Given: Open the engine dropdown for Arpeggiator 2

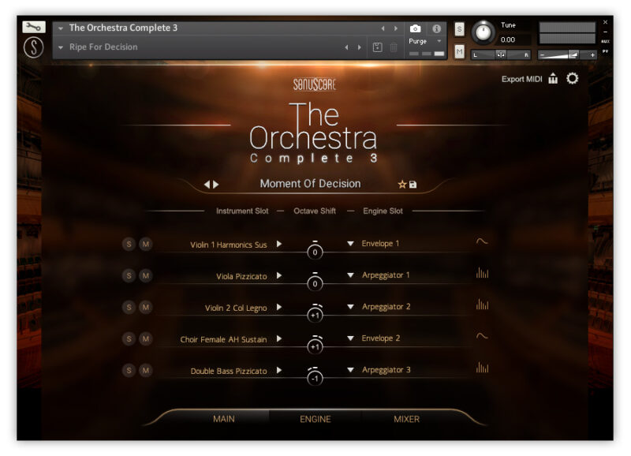Looking at the screenshot, I should click(350, 307).
